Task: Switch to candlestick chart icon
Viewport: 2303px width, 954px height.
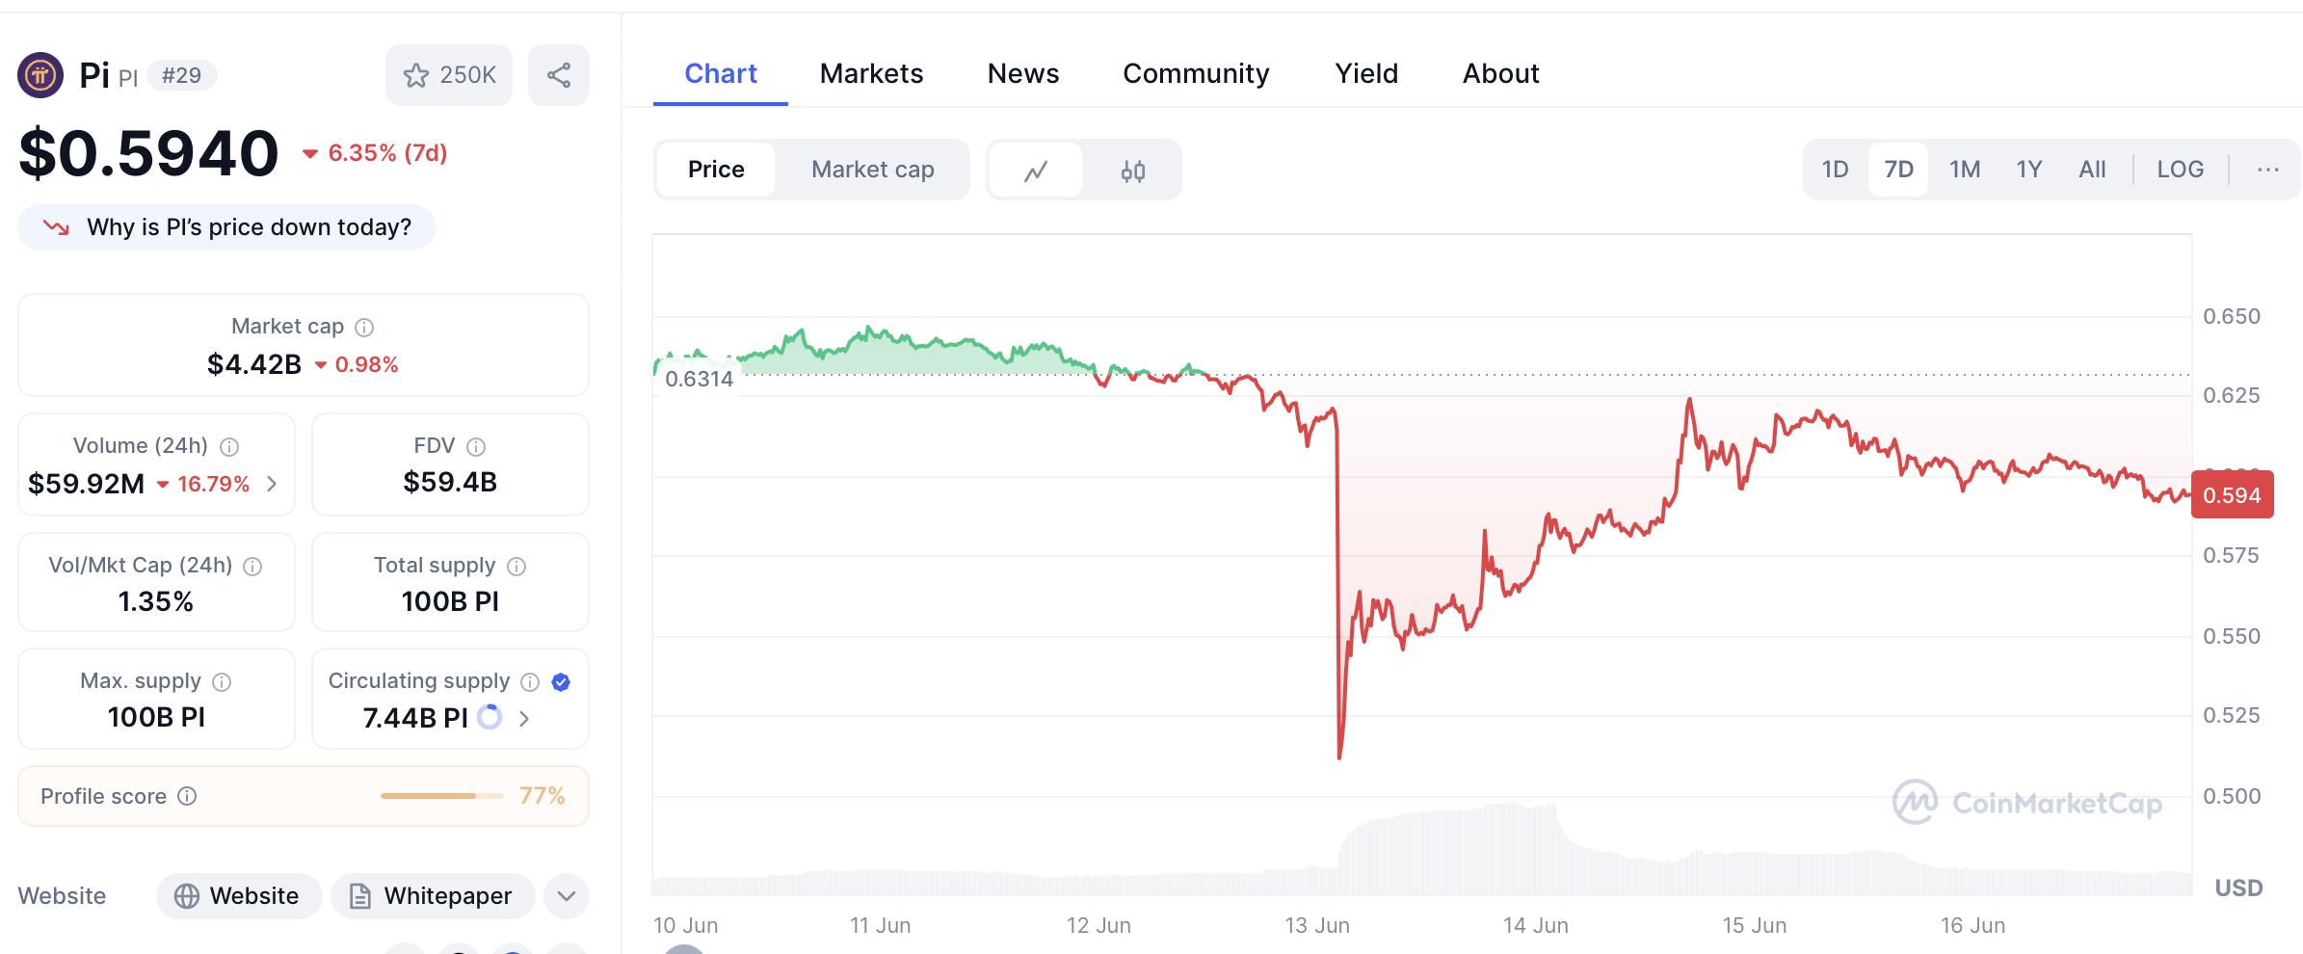Action: [1133, 171]
